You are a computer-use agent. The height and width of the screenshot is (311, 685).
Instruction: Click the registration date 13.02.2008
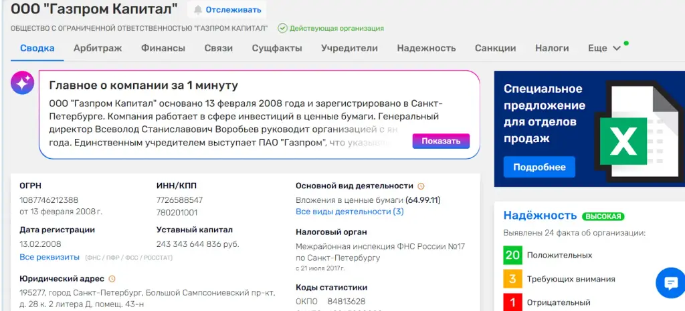click(40, 244)
